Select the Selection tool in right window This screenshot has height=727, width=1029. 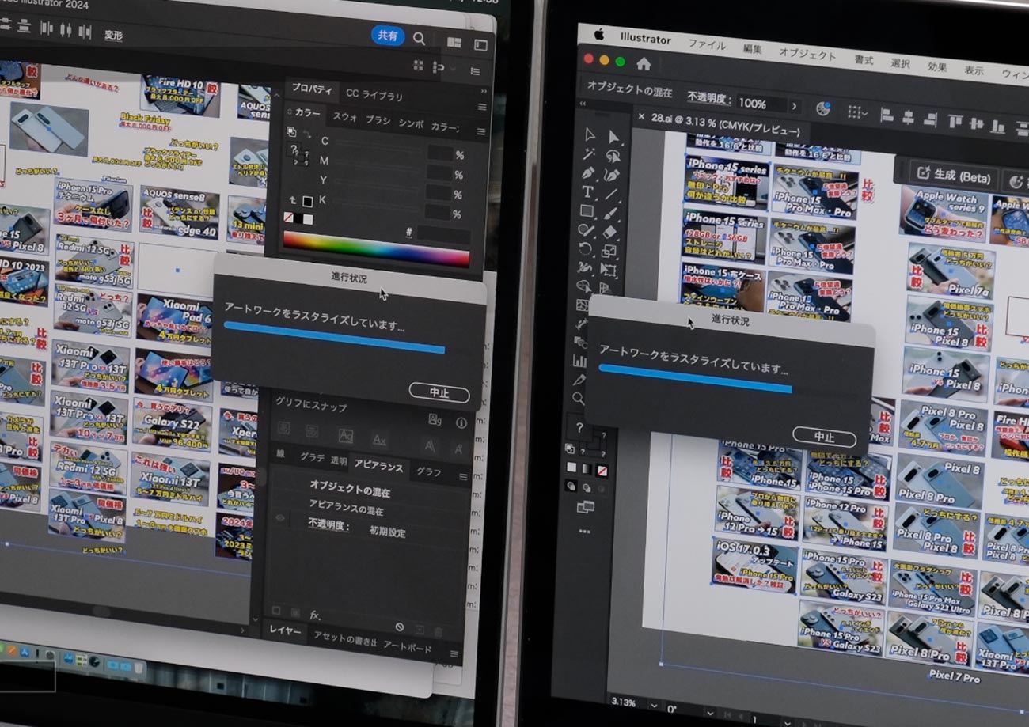point(589,135)
